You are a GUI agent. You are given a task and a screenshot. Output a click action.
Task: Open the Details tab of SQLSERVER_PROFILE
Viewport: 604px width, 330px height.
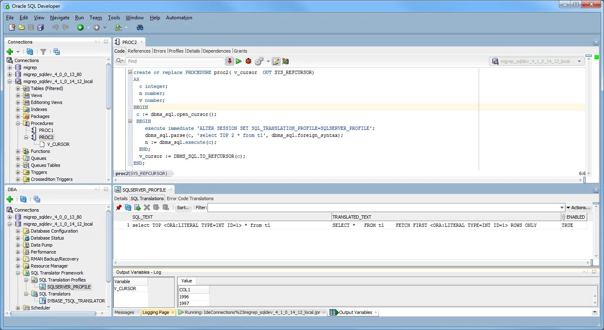click(121, 198)
